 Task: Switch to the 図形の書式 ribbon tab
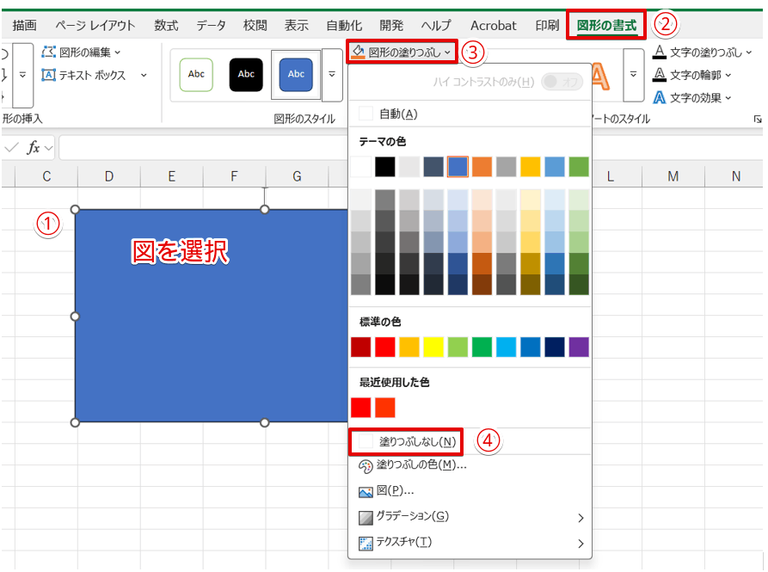(605, 25)
